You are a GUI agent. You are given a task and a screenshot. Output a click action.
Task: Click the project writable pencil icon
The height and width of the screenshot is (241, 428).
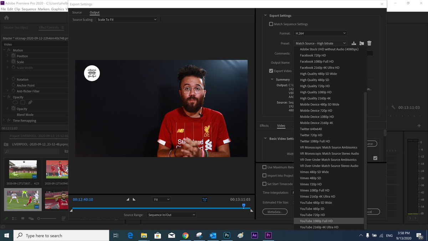point(6,219)
